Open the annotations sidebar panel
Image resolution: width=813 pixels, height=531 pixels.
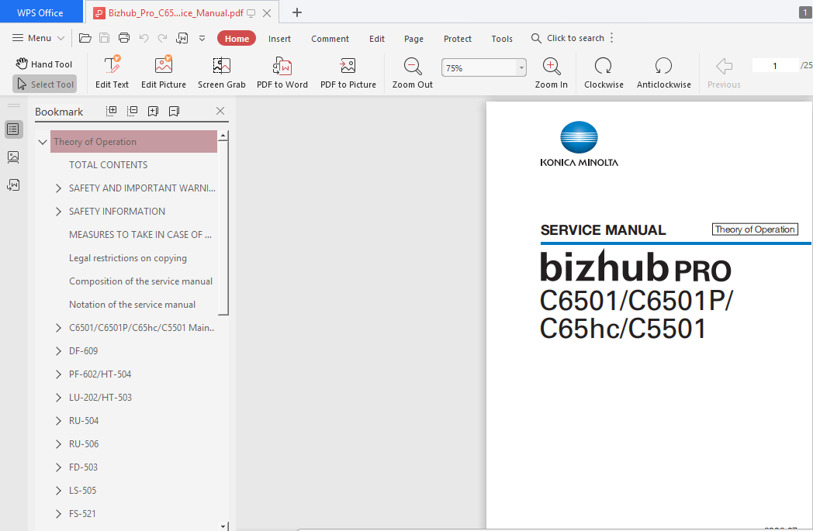[13, 185]
